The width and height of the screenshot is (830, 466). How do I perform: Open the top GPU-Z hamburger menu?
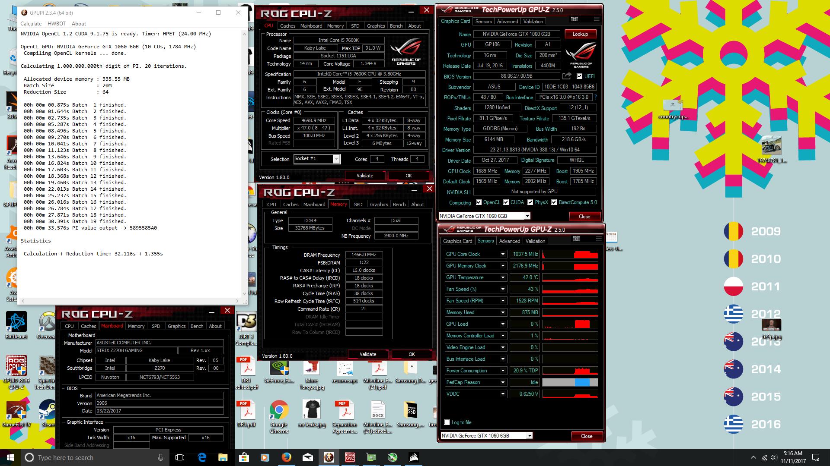[597, 19]
